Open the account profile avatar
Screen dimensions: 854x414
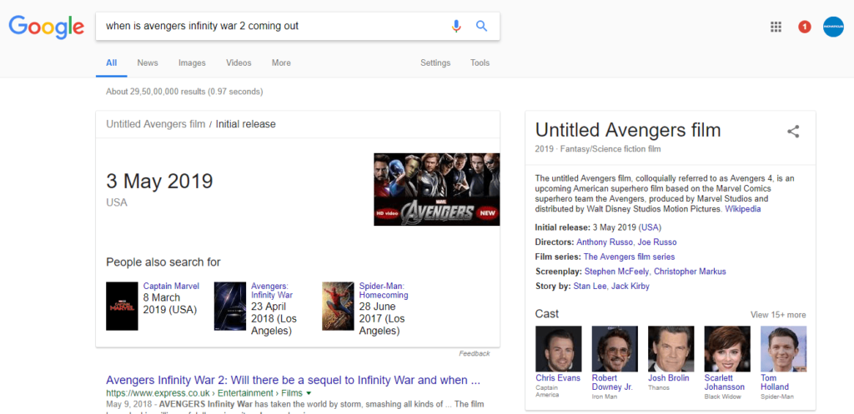(833, 27)
